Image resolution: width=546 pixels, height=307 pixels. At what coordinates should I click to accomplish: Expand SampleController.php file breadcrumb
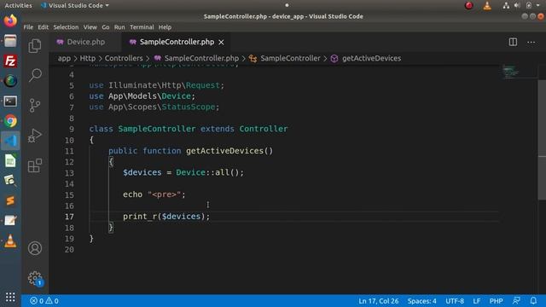201,59
